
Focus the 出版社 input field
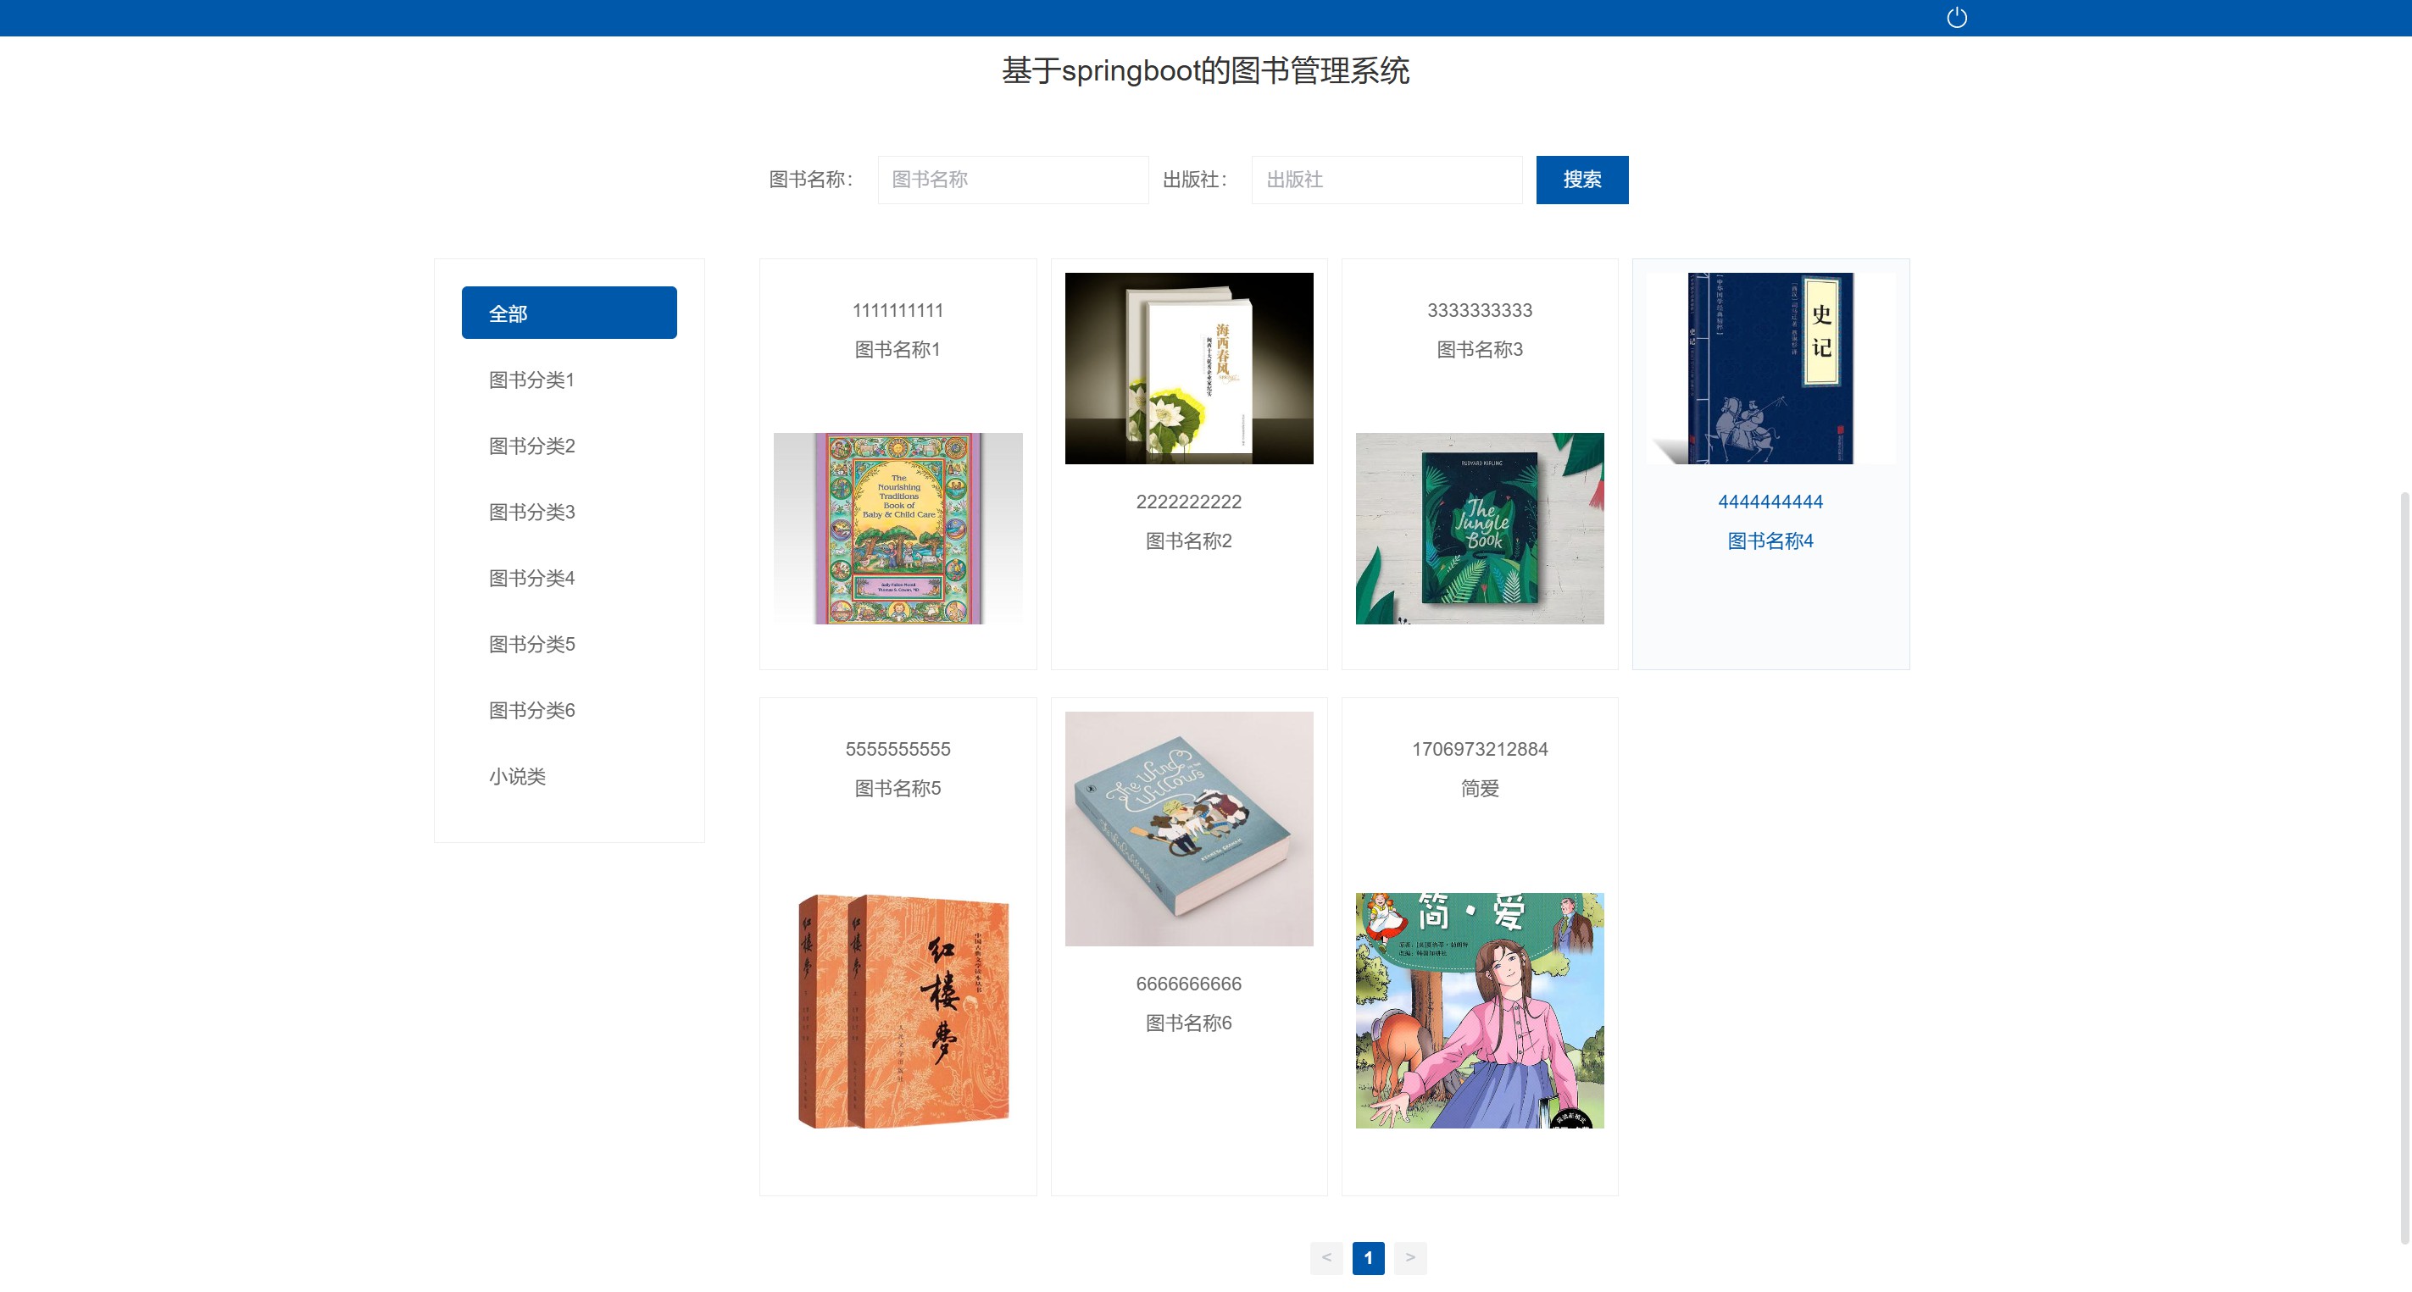(x=1387, y=180)
